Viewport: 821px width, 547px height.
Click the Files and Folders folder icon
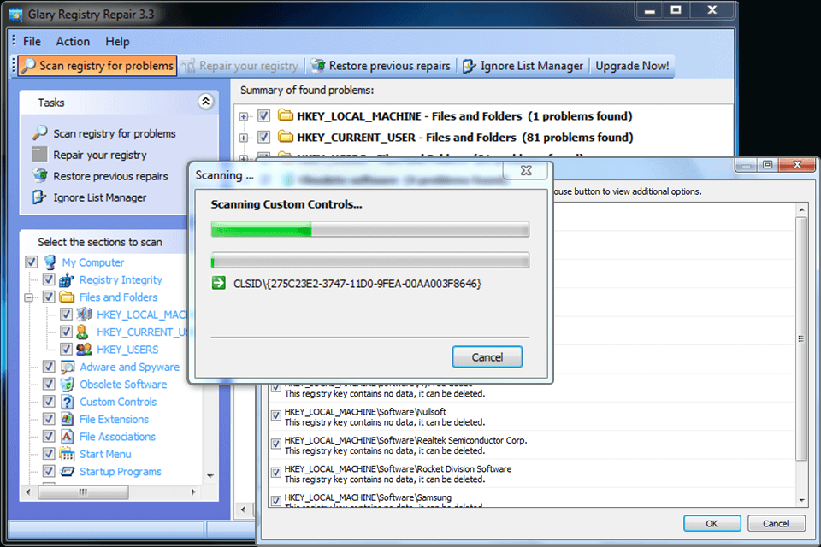pyautogui.click(x=67, y=297)
